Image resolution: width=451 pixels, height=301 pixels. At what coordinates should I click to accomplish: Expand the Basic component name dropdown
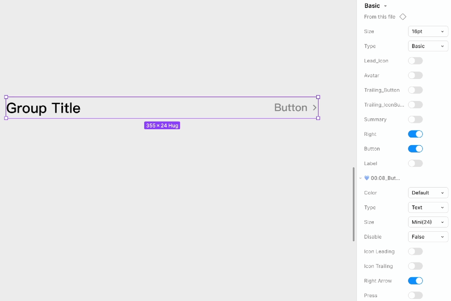[385, 6]
